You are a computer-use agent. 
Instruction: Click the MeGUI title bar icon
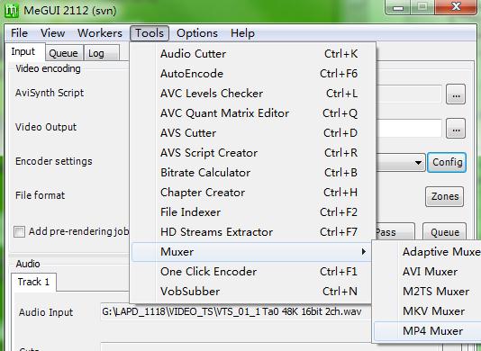coord(12,11)
